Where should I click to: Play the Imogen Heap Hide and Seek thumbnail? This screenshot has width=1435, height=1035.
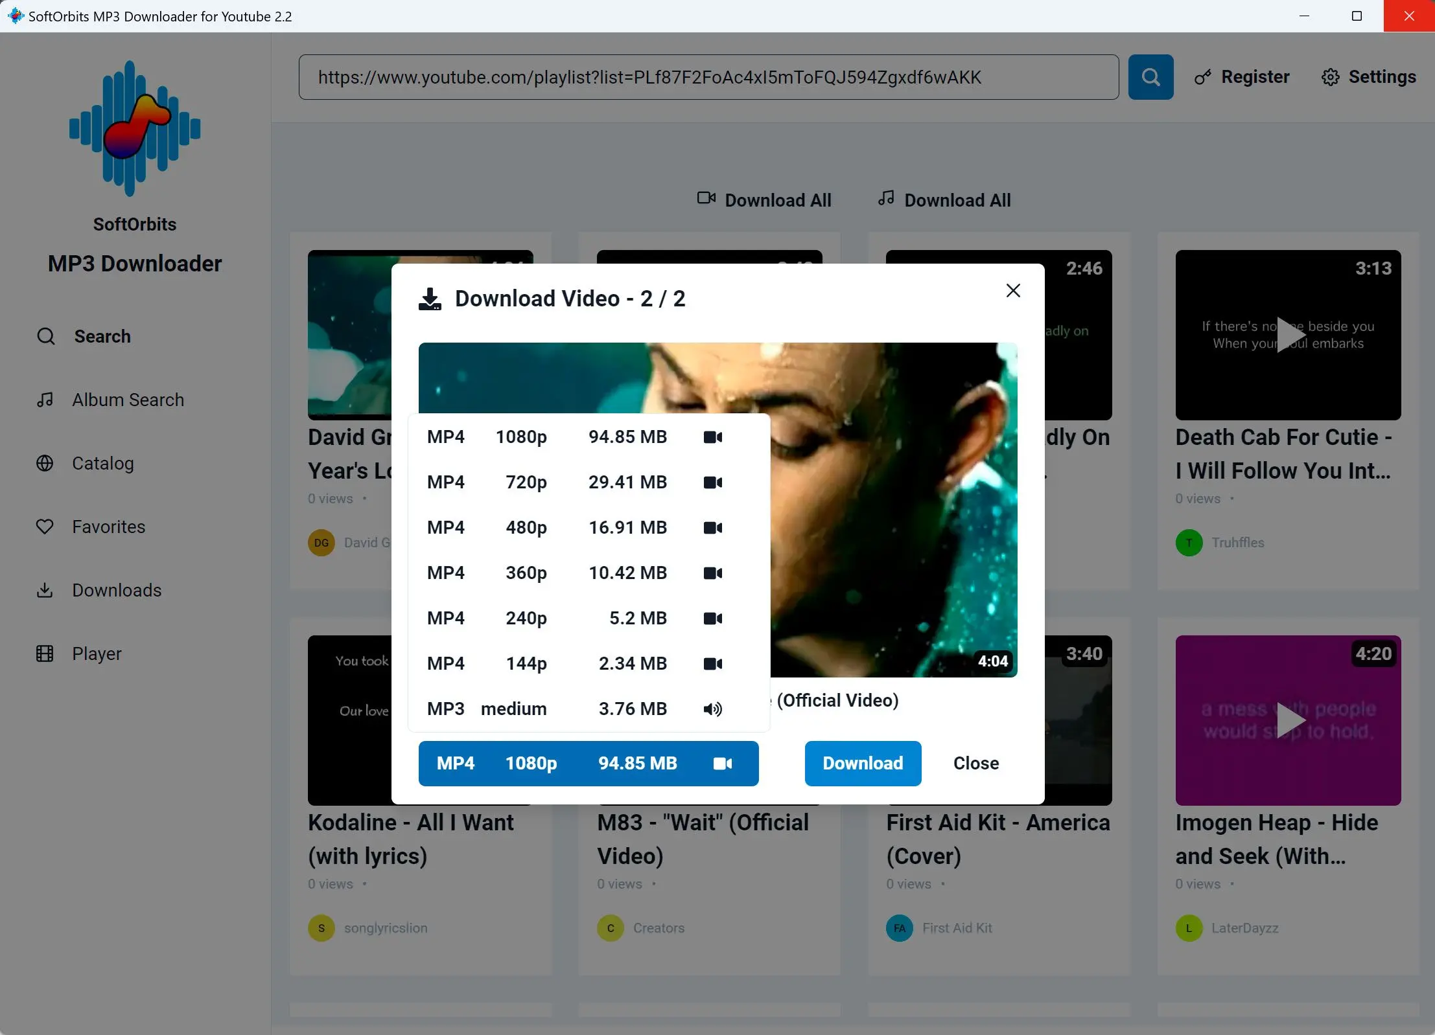[x=1288, y=720]
